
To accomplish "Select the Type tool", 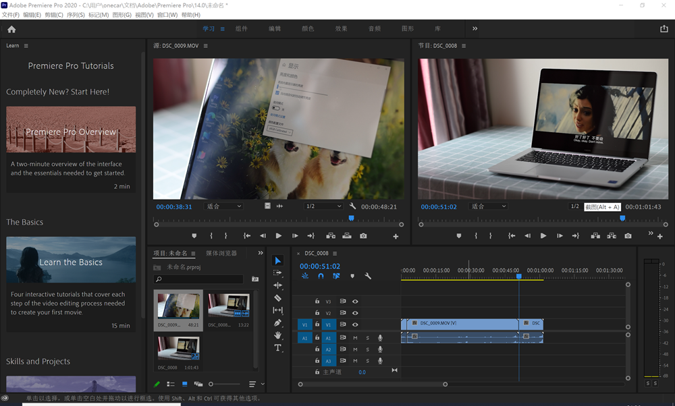I will (277, 348).
